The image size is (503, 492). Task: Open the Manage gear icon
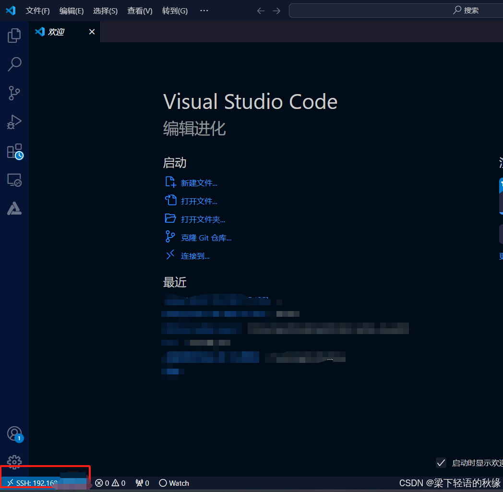click(14, 462)
